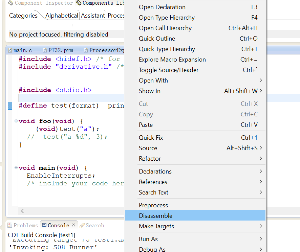Expand the Make Targets submenu arrow

point(261,226)
